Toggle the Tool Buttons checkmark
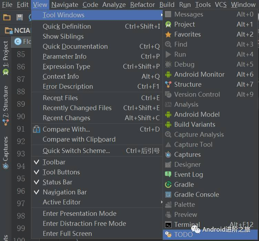 coord(37,172)
